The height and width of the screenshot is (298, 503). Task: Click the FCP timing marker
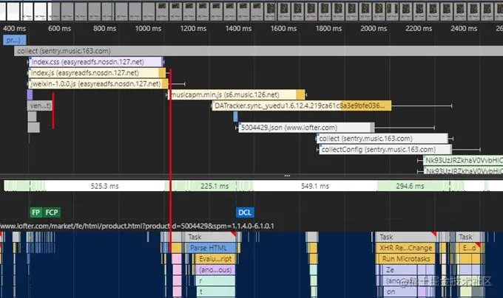pos(52,212)
